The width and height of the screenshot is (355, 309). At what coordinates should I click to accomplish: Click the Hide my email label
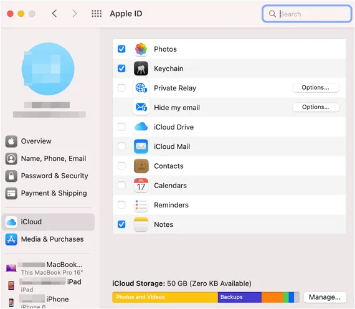pos(177,107)
